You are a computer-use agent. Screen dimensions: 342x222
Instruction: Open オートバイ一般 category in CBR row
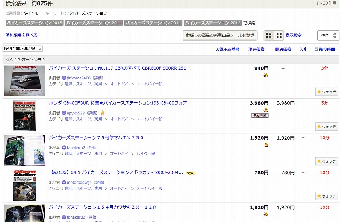(149, 84)
